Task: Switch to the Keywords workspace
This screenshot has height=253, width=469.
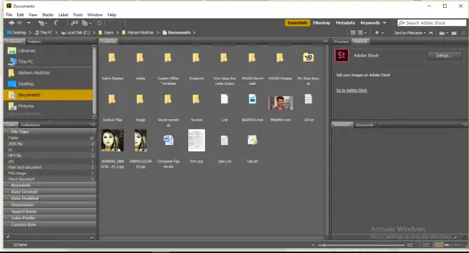Action: (370, 22)
